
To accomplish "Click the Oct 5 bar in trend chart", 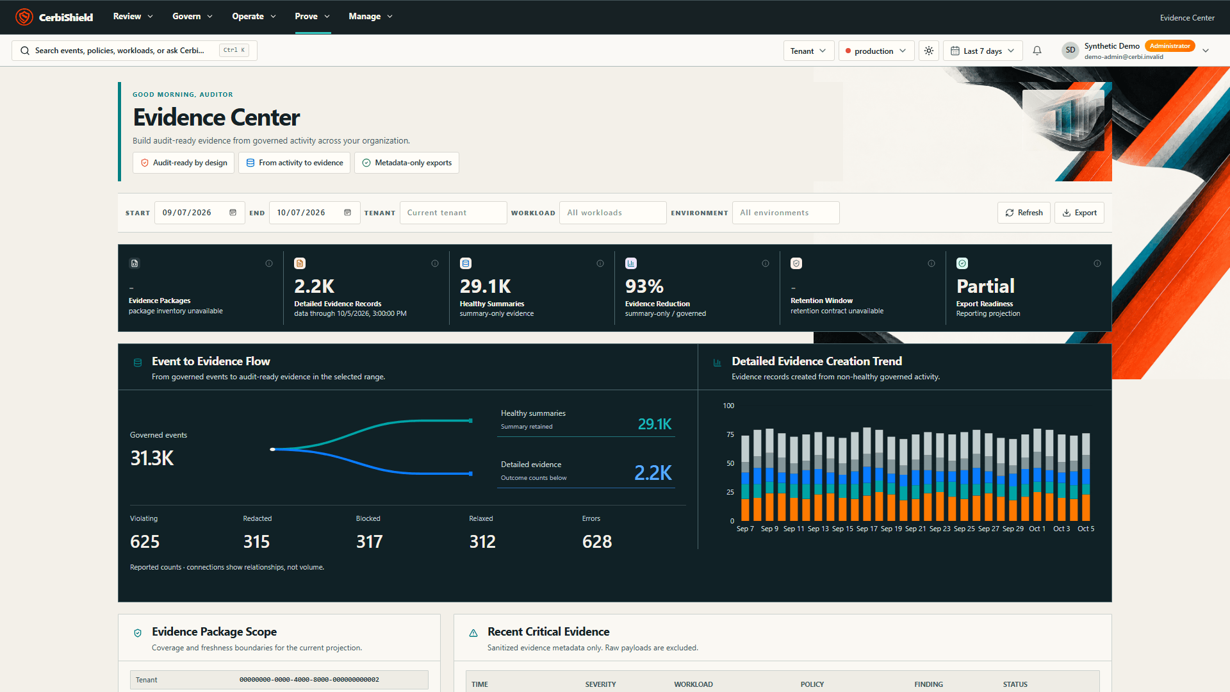I will click(x=1086, y=477).
